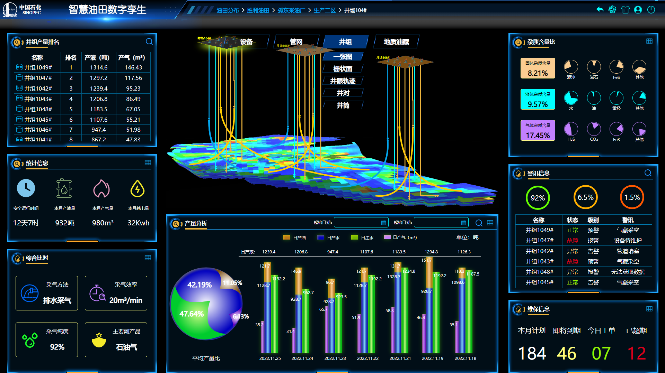The width and height of the screenshot is (665, 373).
Task: Open the user profile icon
Action: (638, 10)
